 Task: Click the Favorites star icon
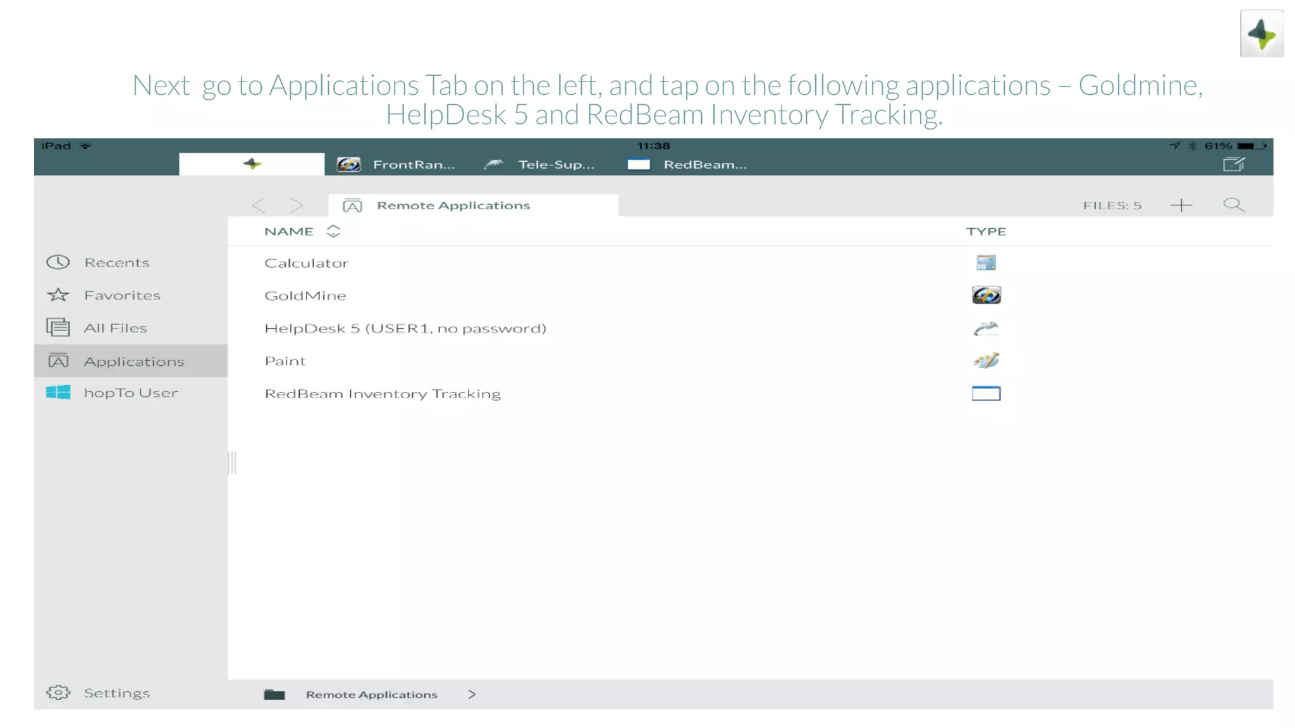(x=58, y=294)
